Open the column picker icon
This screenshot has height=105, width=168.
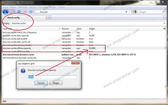[164, 29]
